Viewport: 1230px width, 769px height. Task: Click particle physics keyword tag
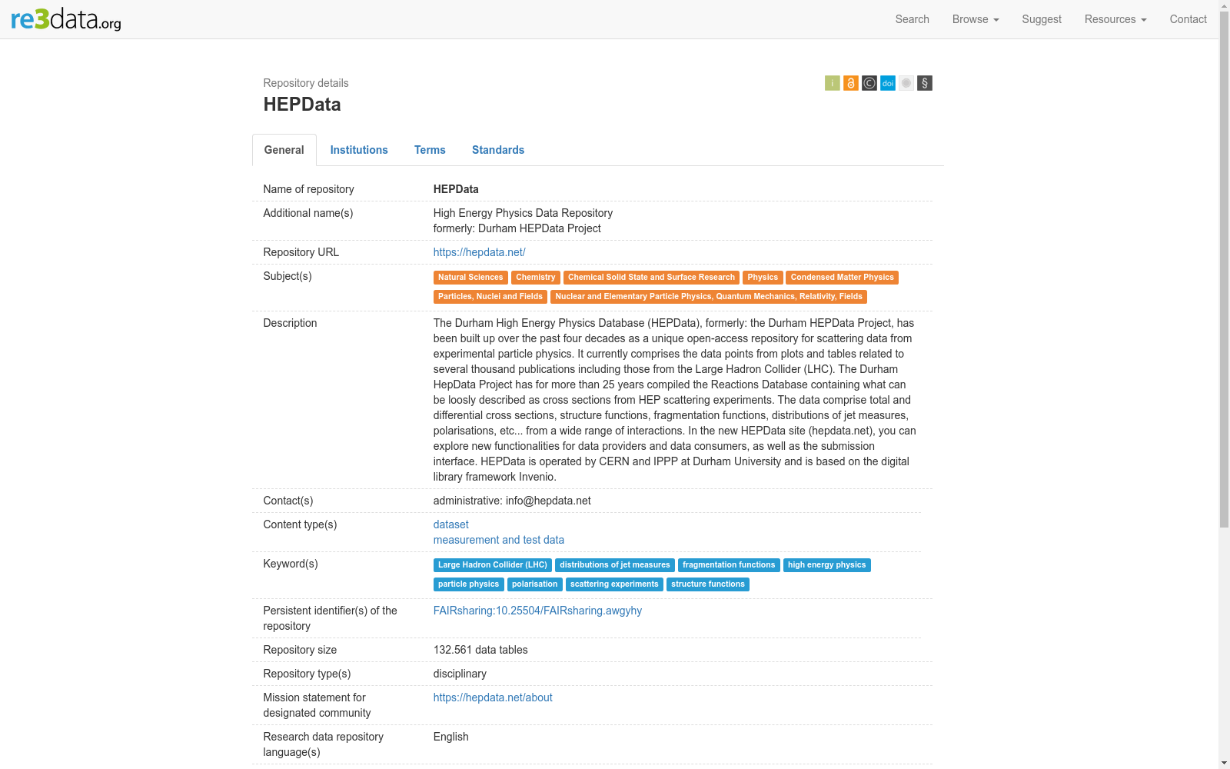pyautogui.click(x=469, y=584)
